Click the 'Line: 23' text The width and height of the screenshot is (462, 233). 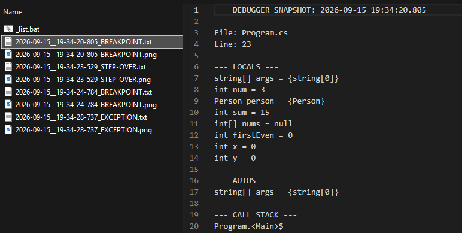click(233, 44)
